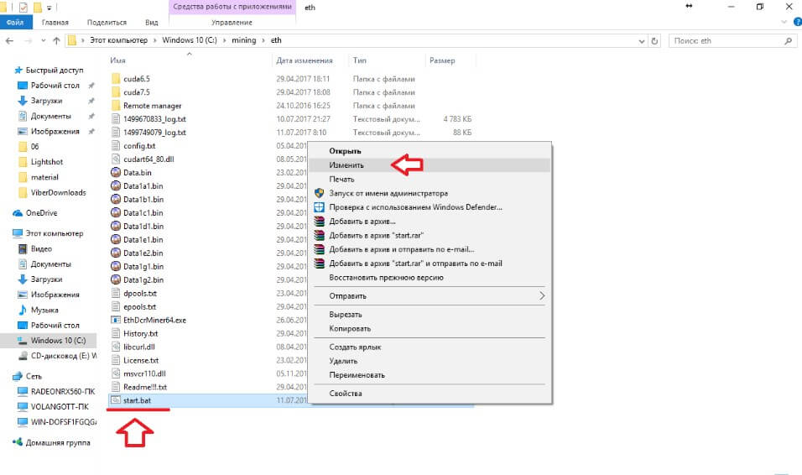Image resolution: width=802 pixels, height=475 pixels.
Task: Click the EthDcrMiner64.exe file icon
Action: pyautogui.click(x=116, y=321)
